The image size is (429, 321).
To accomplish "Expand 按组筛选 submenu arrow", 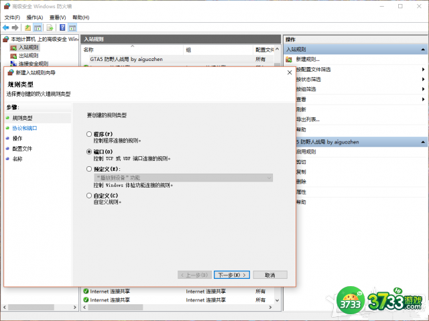I will [x=423, y=89].
